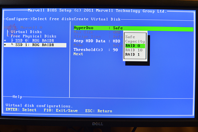Image resolution: width=198 pixels, height=132 pixels.
Task: Select the Safe option in popup list
Action: point(130,37)
